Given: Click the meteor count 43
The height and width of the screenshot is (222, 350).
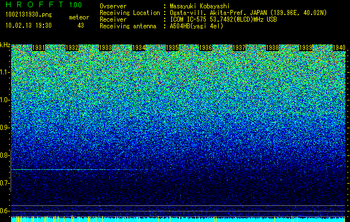Looking at the screenshot, I should point(81,26).
